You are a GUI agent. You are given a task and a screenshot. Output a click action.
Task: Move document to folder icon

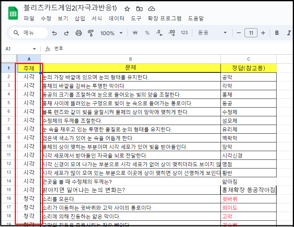[139, 9]
